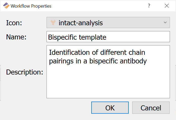Confirm changes with the OK button
176x120 pixels.
110,108
